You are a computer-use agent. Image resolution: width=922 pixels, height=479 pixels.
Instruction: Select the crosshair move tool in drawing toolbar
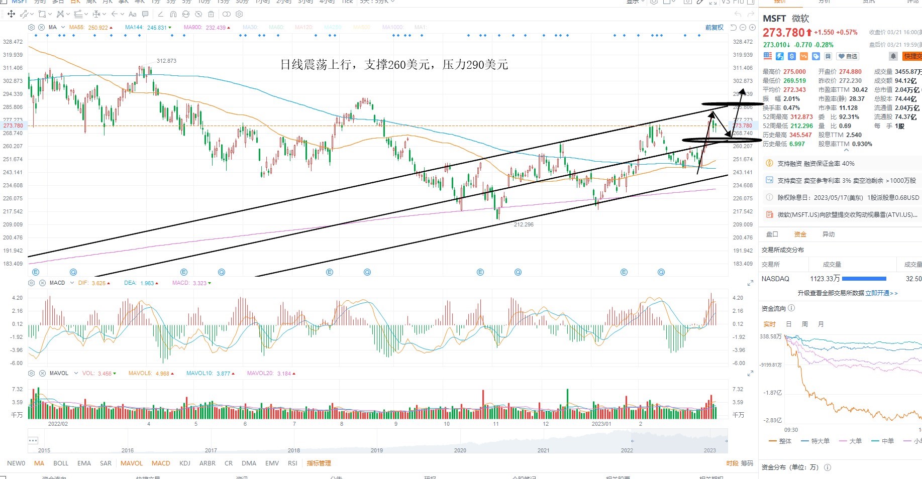point(11,14)
